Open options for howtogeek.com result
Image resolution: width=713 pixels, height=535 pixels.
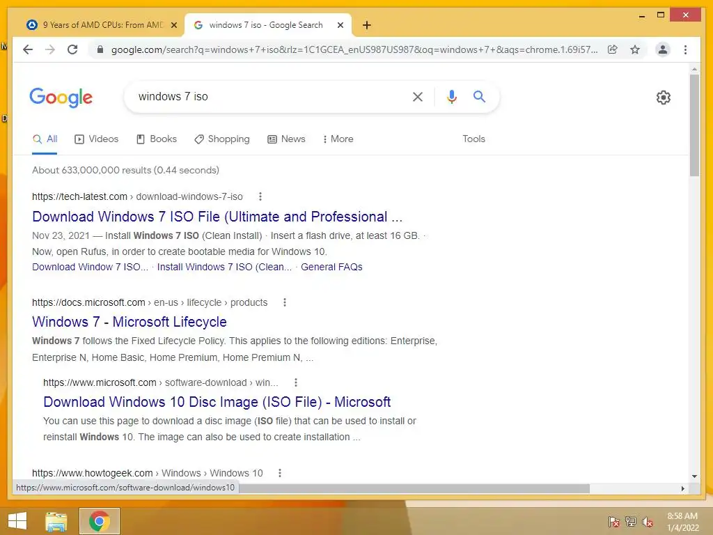280,473
